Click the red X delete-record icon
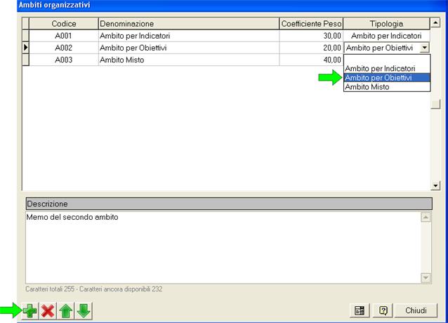The width and height of the screenshot is (448, 323). pyautogui.click(x=48, y=311)
